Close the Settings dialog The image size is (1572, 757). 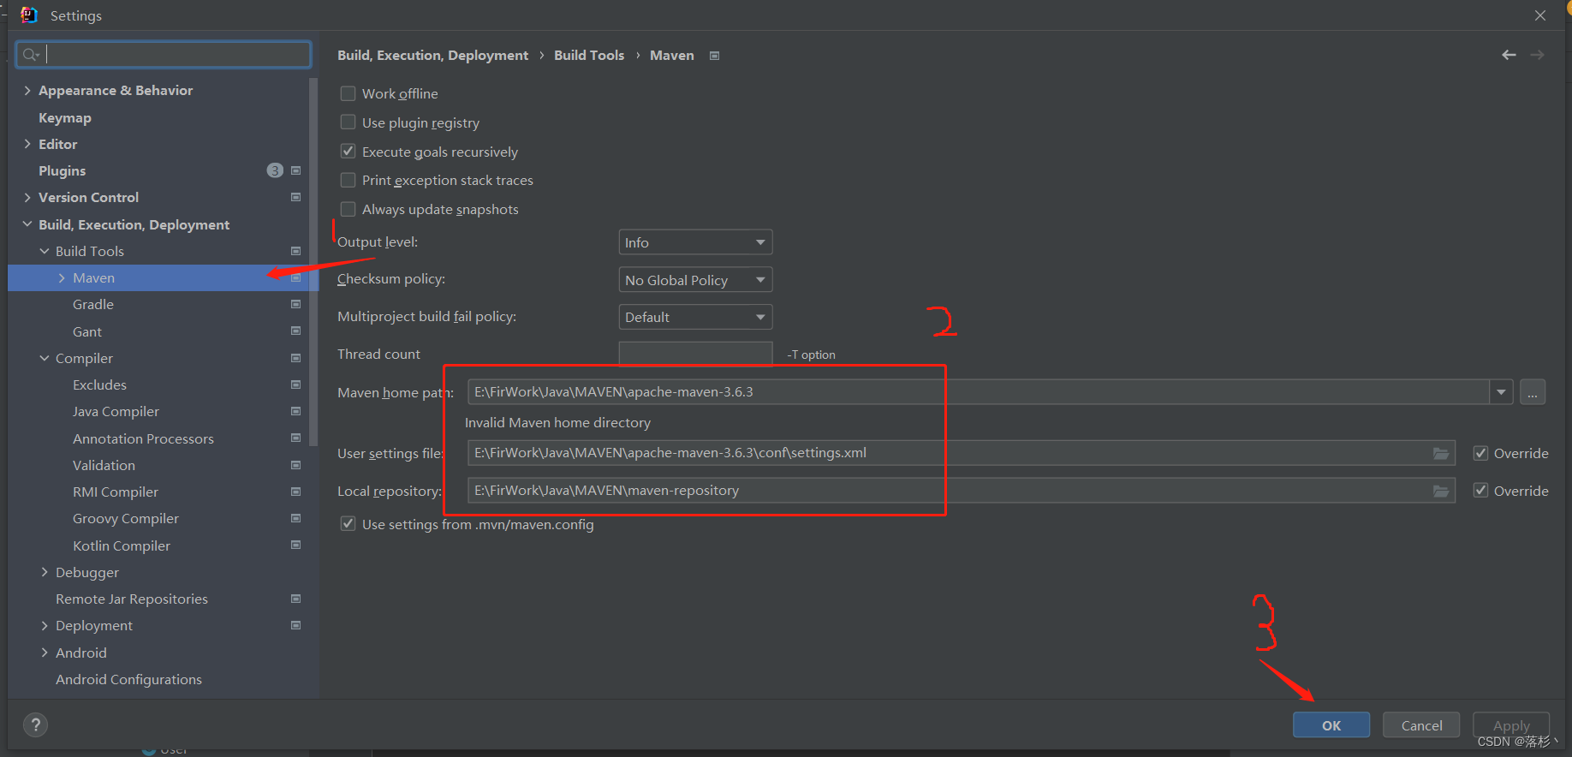tap(1540, 15)
